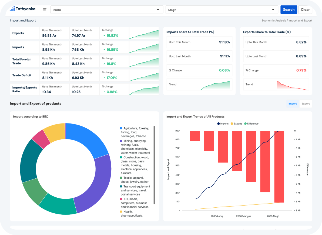Switch to the Export tab
The height and width of the screenshot is (235, 322).
pos(306,104)
